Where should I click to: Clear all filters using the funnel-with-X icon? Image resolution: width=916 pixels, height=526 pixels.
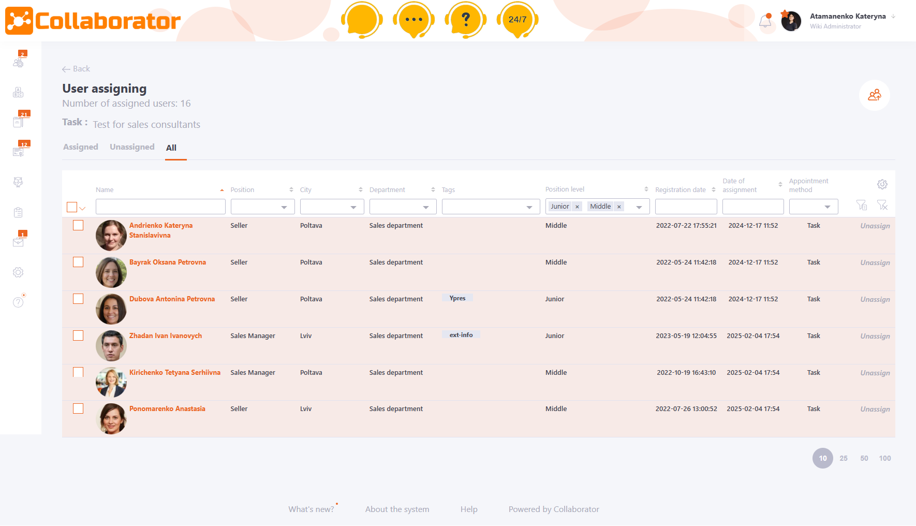(x=883, y=205)
